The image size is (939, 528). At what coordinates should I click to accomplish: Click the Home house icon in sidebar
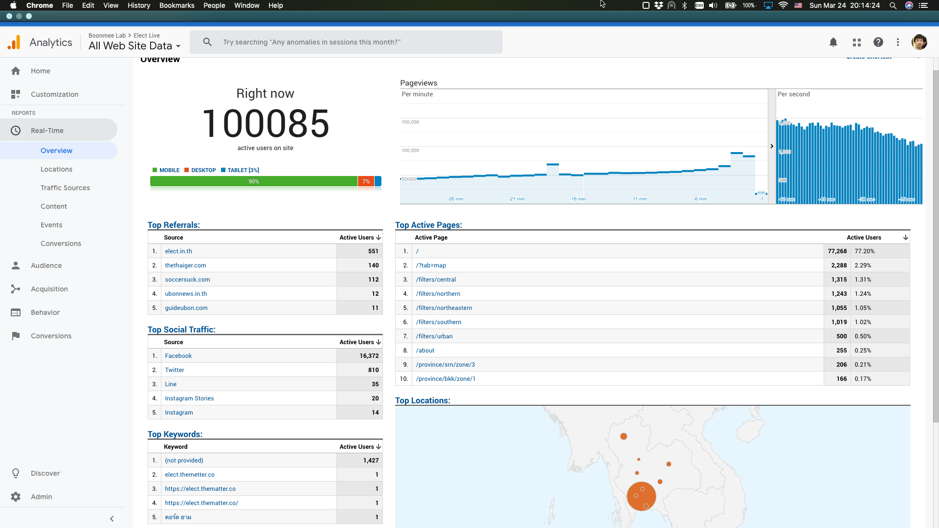click(16, 71)
